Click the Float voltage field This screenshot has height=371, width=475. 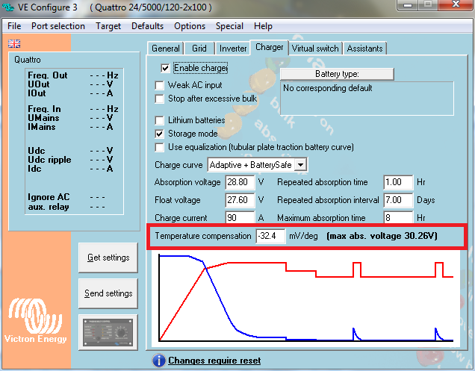(240, 200)
